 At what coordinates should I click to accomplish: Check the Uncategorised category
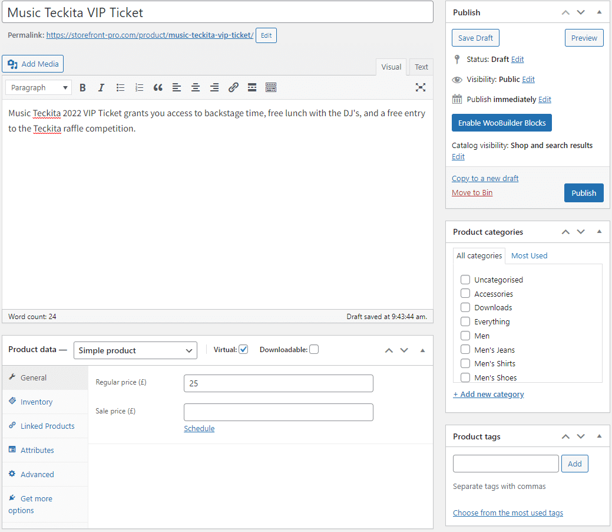(x=465, y=280)
